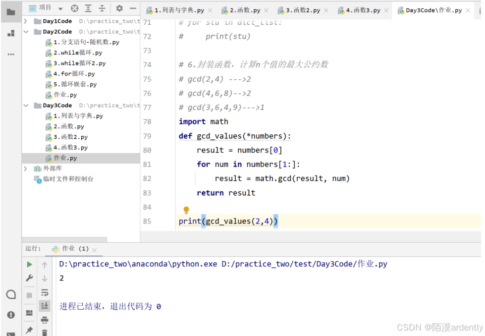The image size is (485, 336).
Task: Click the stop square icon in run panel
Action: (x=29, y=295)
